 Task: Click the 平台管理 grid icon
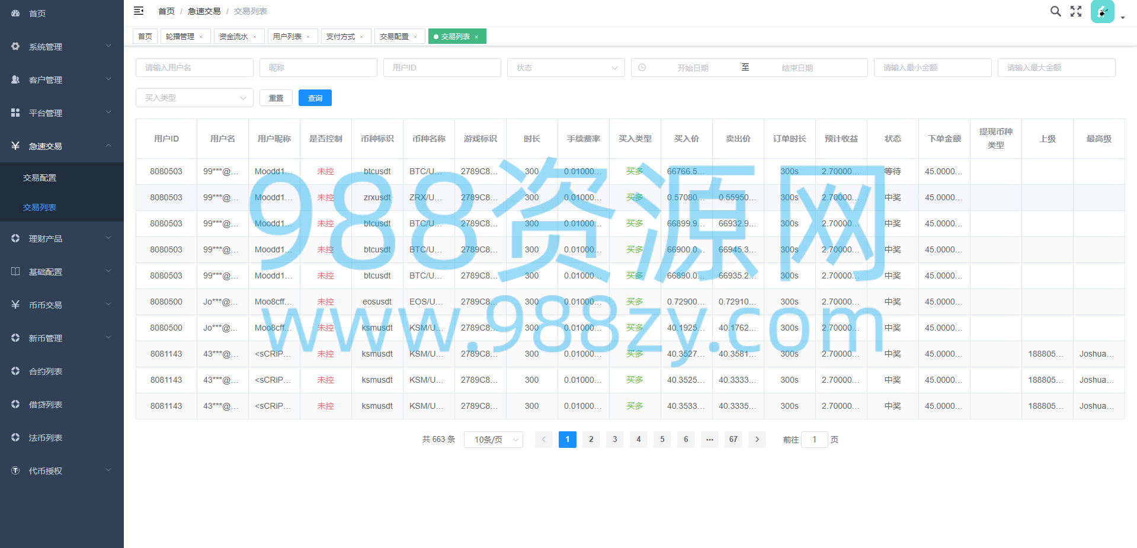pos(15,113)
